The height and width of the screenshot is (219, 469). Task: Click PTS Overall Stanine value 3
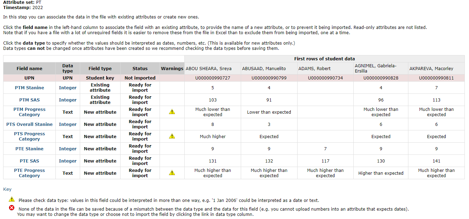(x=269, y=124)
